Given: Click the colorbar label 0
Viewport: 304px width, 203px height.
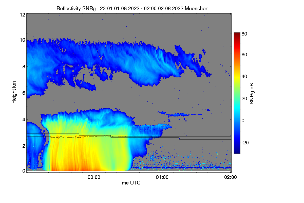Looking at the screenshot, I should (x=243, y=121).
